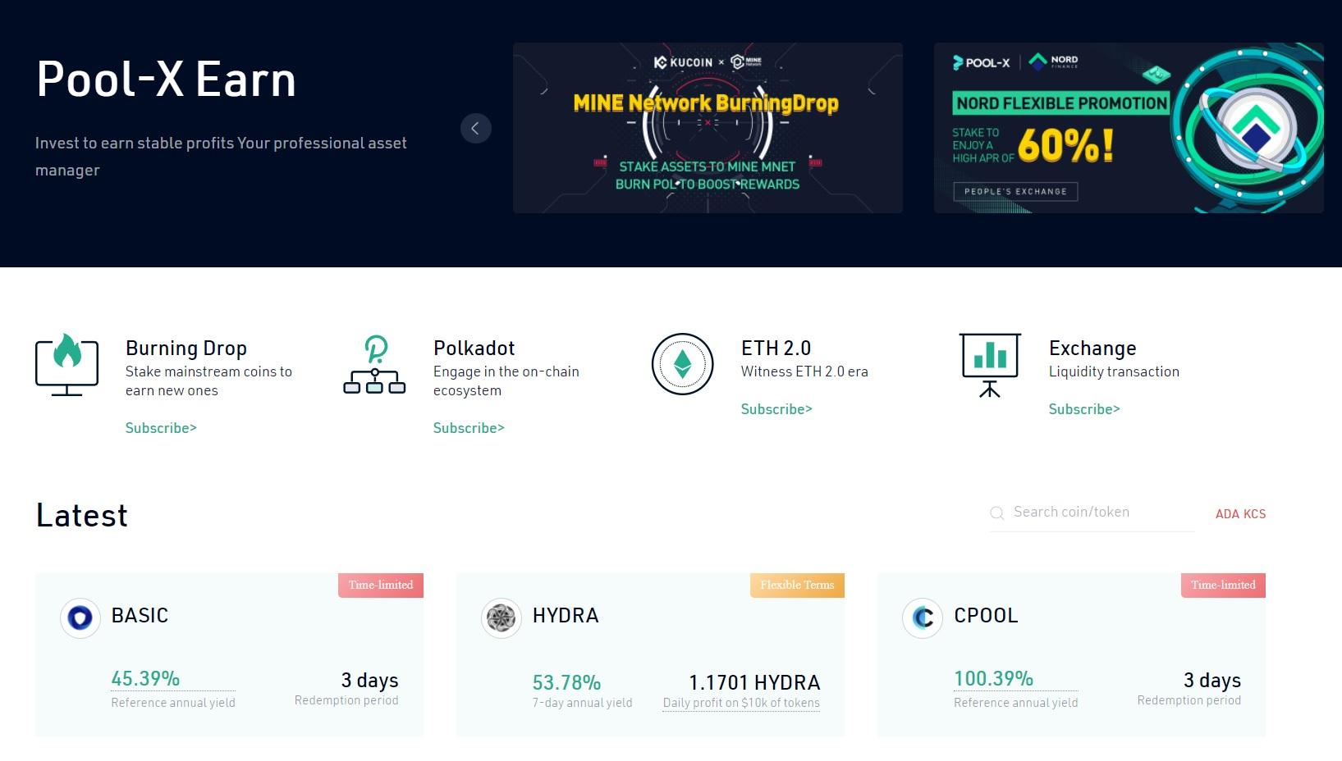Click the ETH 2.0 Ethereum icon
The width and height of the screenshot is (1342, 761).
[x=682, y=364]
